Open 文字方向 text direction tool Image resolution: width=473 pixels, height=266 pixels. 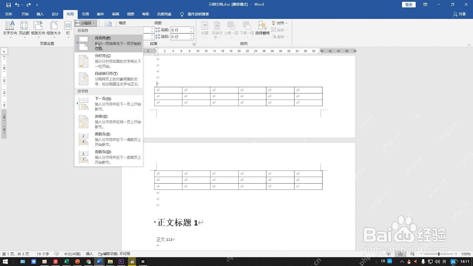pos(10,29)
